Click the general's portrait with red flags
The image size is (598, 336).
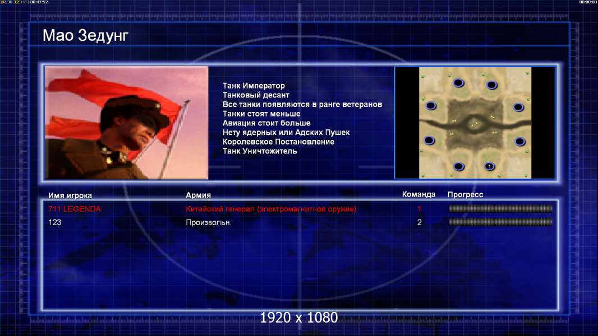(x=127, y=123)
